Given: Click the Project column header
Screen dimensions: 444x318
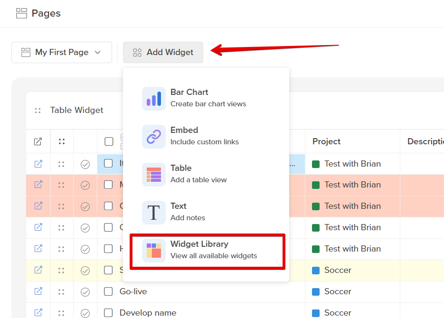Looking at the screenshot, I should pos(328,141).
